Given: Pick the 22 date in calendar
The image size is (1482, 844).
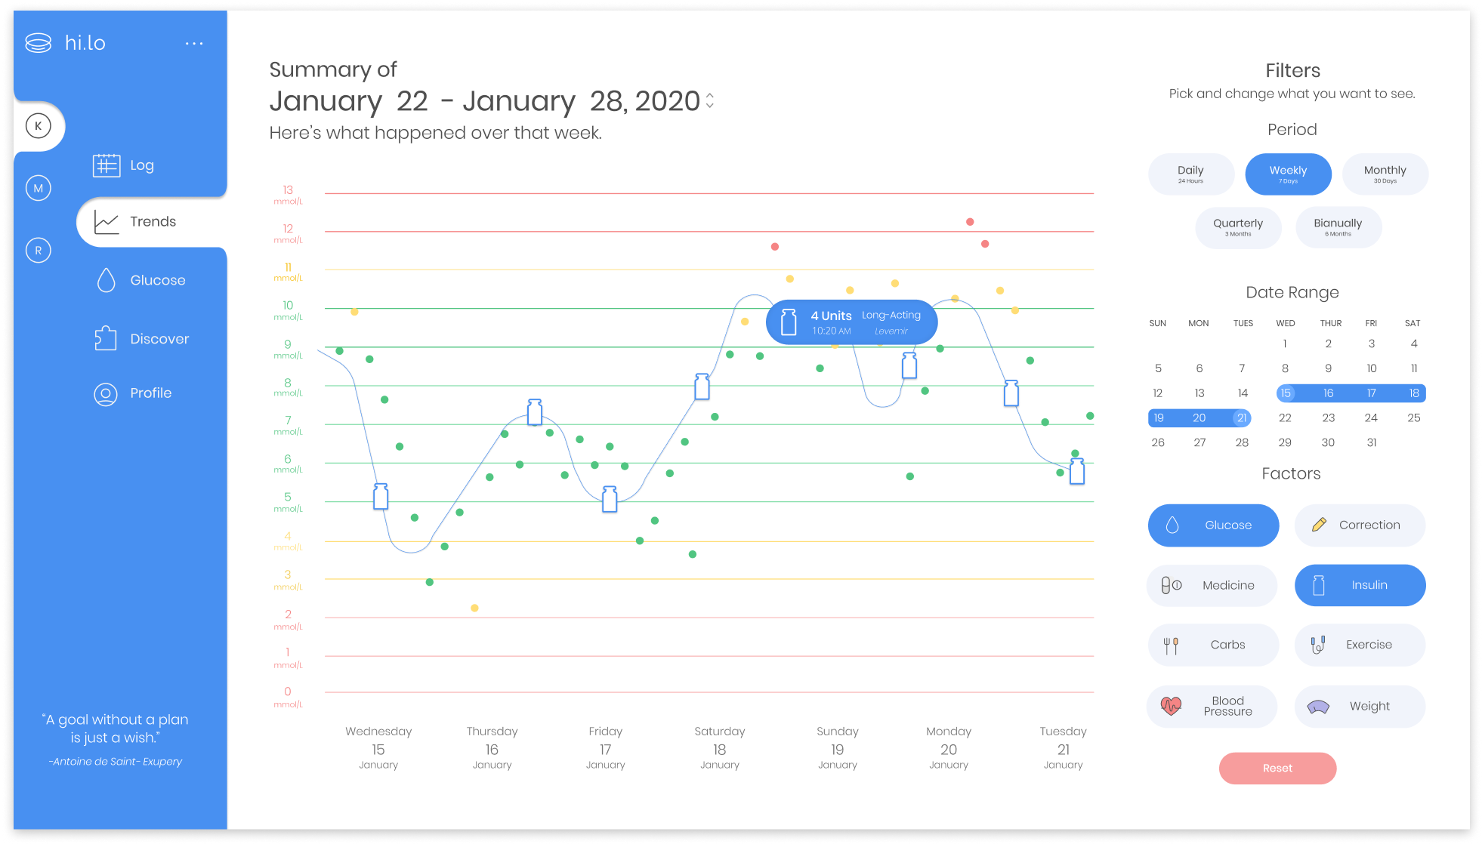Looking at the screenshot, I should [1285, 417].
